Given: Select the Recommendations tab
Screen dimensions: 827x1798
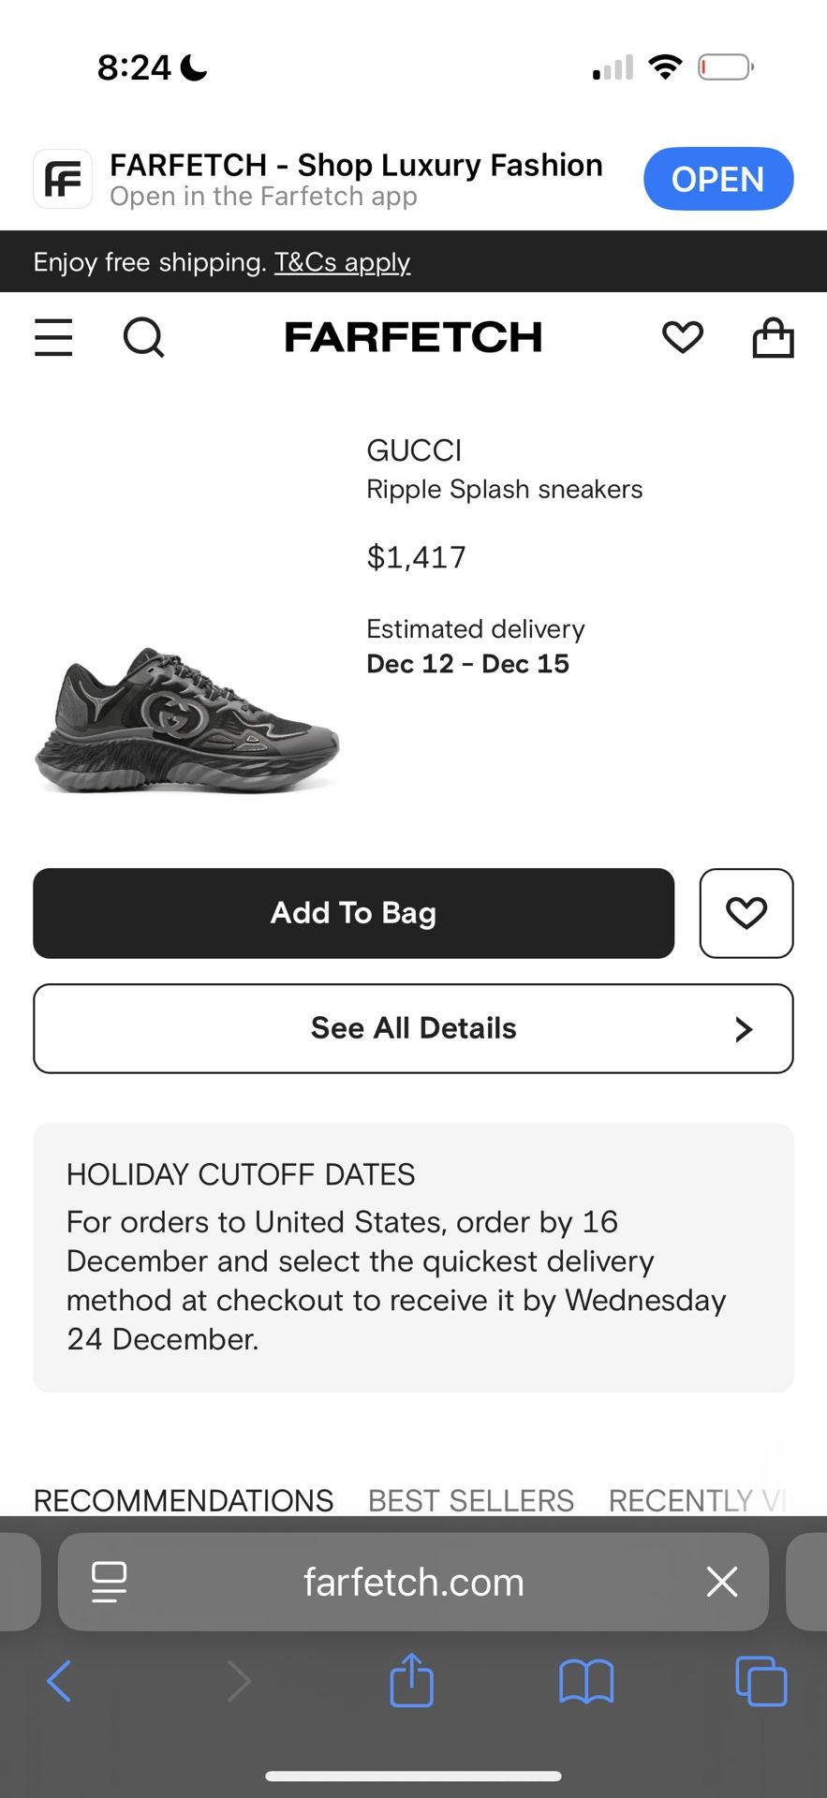Looking at the screenshot, I should pyautogui.click(x=184, y=1500).
